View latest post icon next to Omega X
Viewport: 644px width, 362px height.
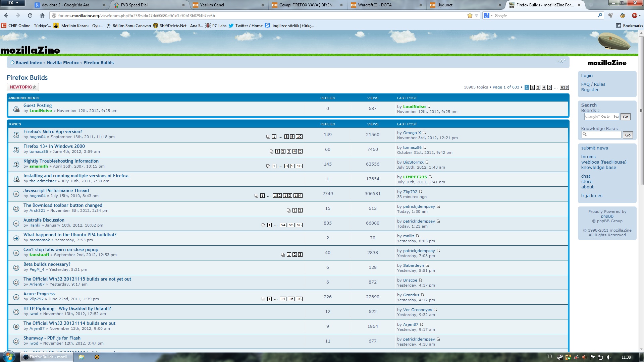click(x=424, y=133)
